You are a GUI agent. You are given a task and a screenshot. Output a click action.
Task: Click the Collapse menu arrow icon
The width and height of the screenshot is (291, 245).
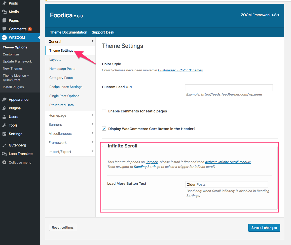pyautogui.click(x=4, y=162)
